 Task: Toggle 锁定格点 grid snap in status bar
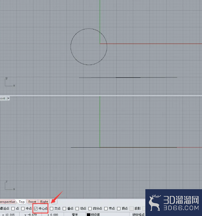click(138, 214)
